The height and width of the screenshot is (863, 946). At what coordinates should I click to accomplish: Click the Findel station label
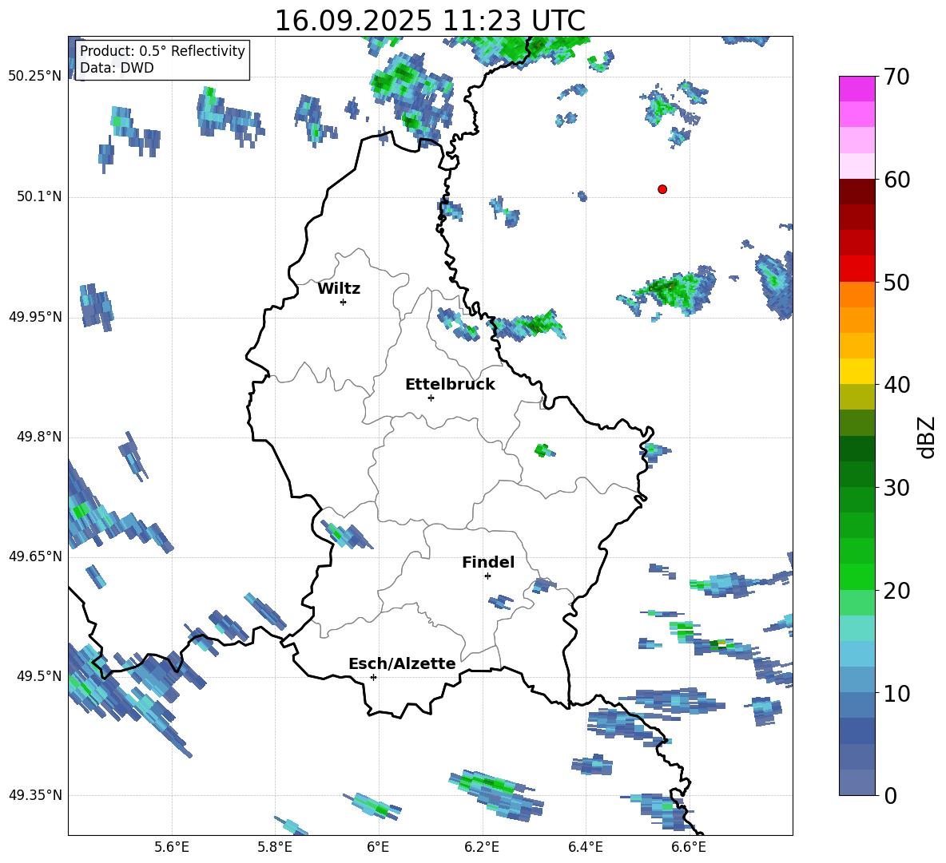point(488,562)
